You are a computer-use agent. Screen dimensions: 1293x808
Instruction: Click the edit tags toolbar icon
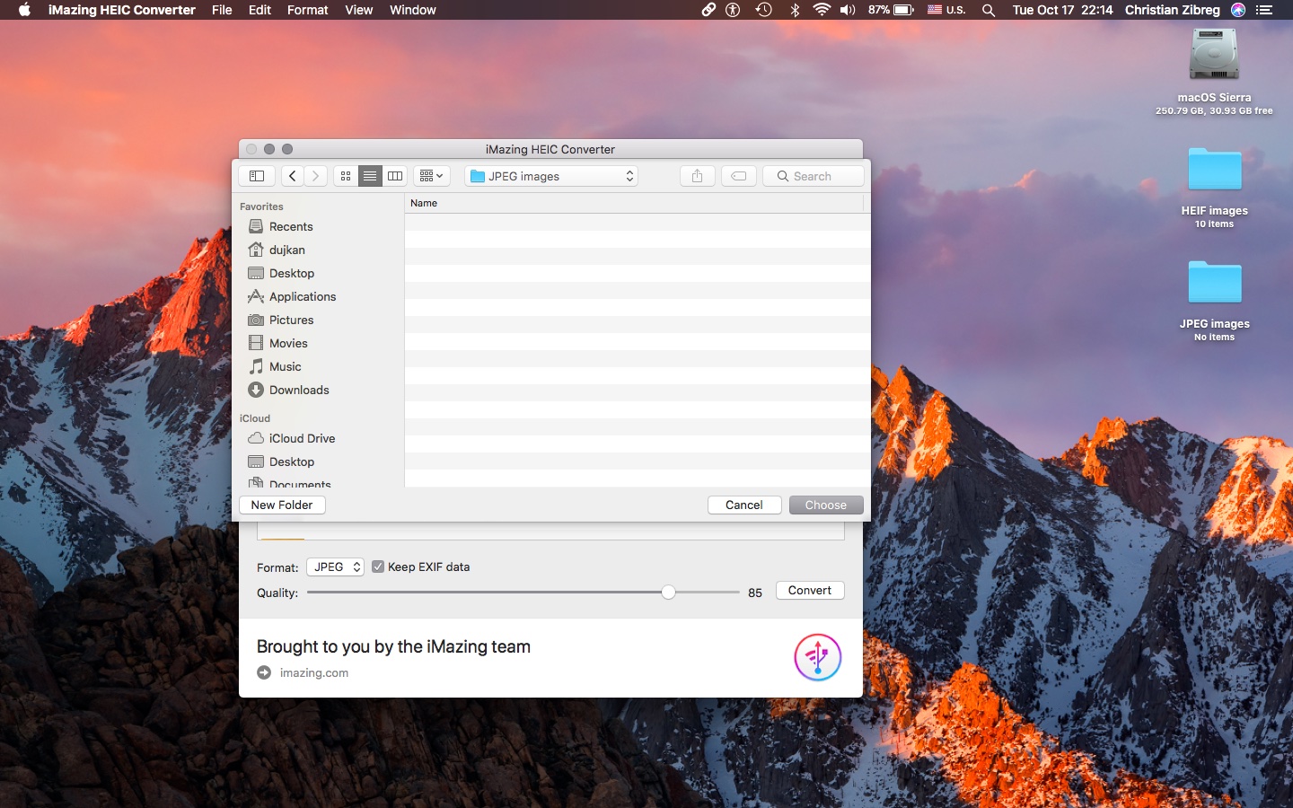(x=738, y=176)
